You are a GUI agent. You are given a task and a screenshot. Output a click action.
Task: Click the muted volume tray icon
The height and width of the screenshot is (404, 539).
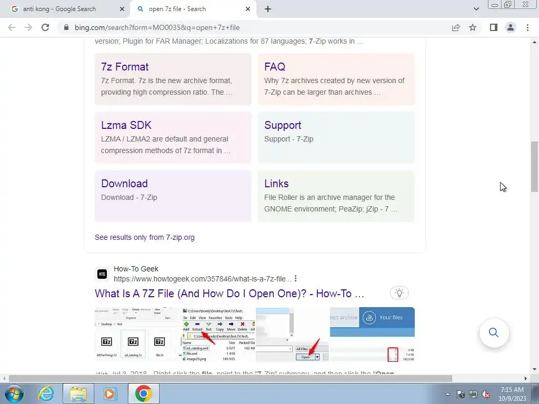point(486,394)
